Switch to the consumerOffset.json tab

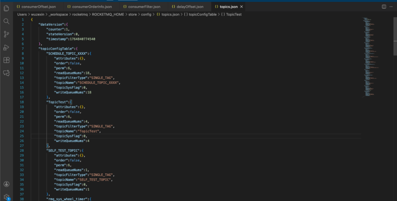pos(36,7)
